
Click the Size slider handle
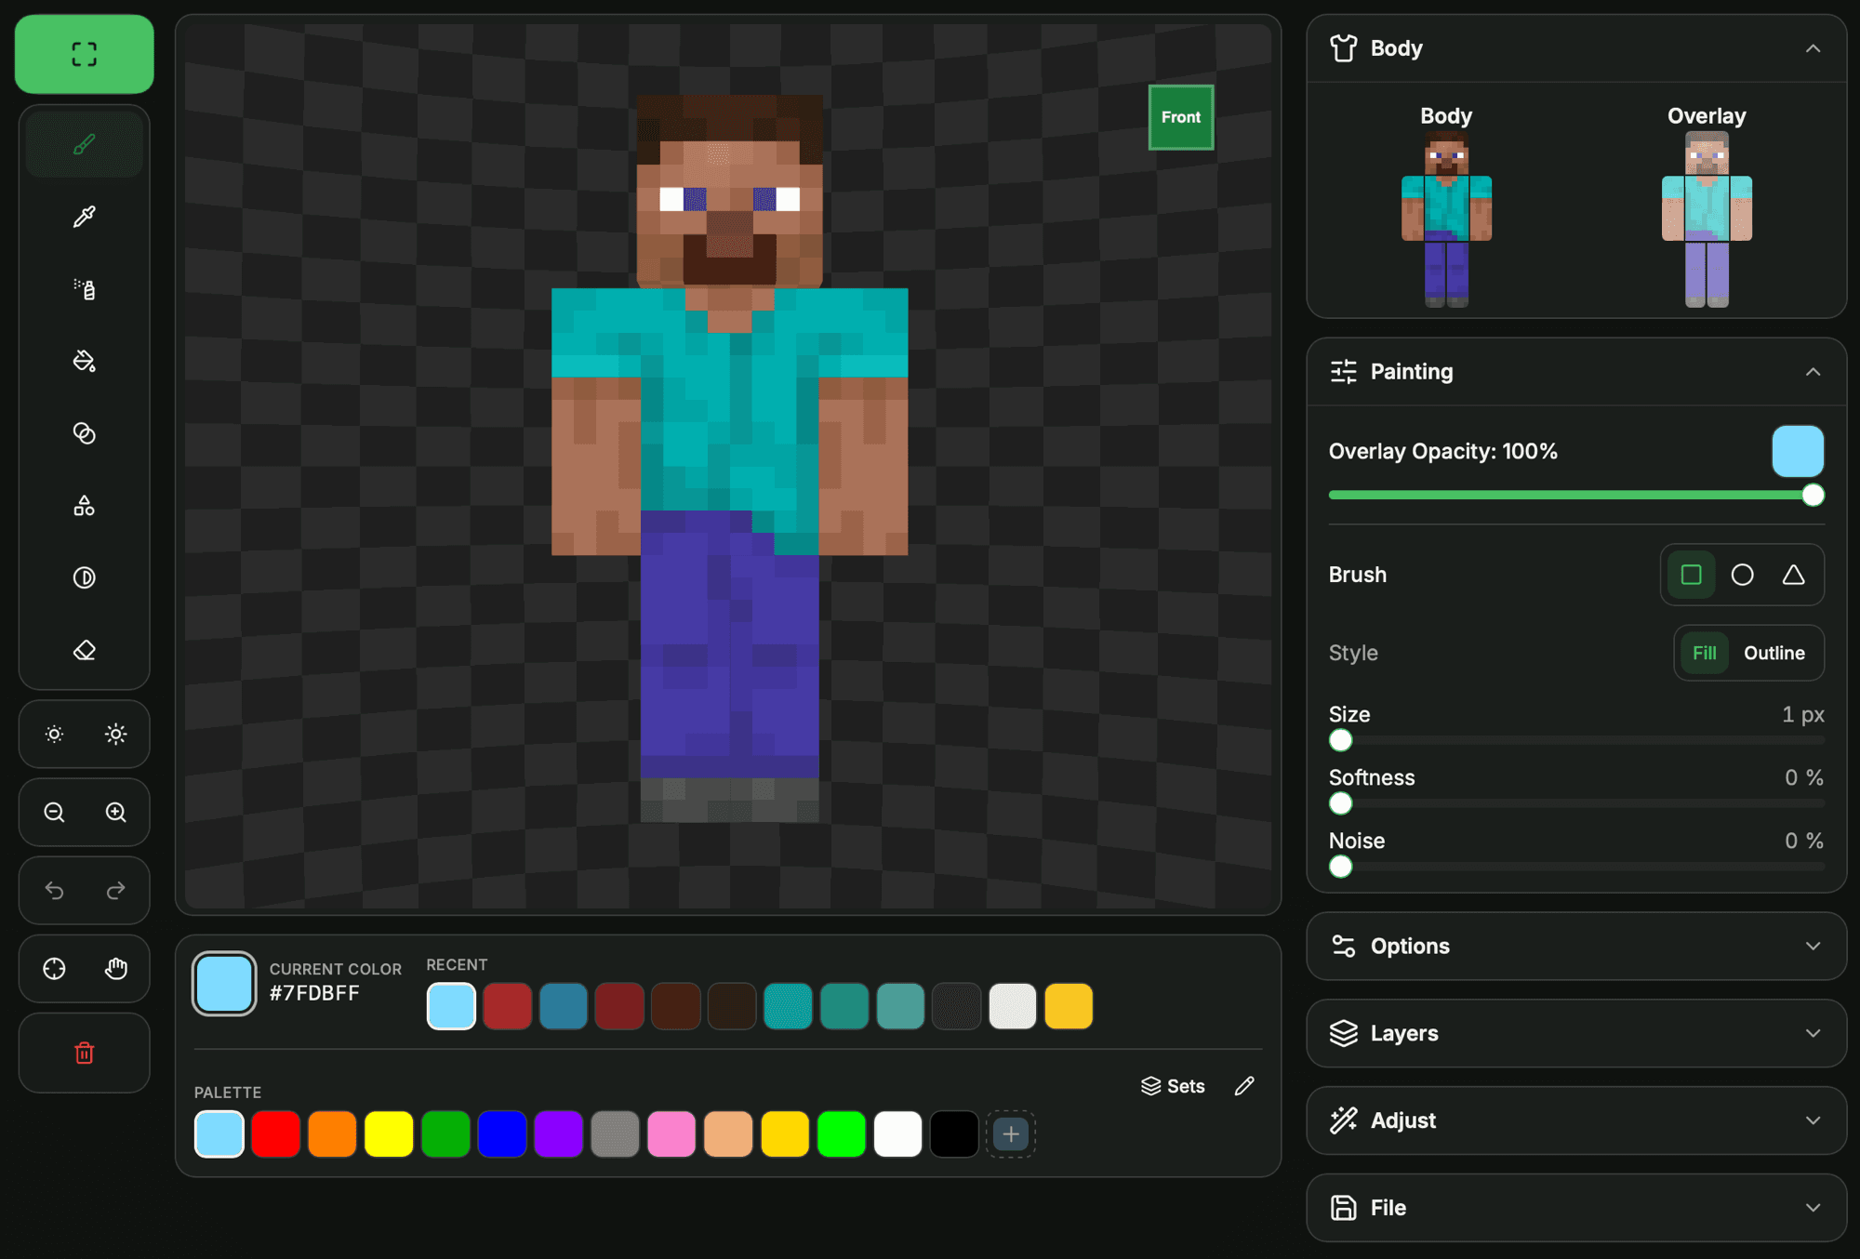pyautogui.click(x=1340, y=741)
